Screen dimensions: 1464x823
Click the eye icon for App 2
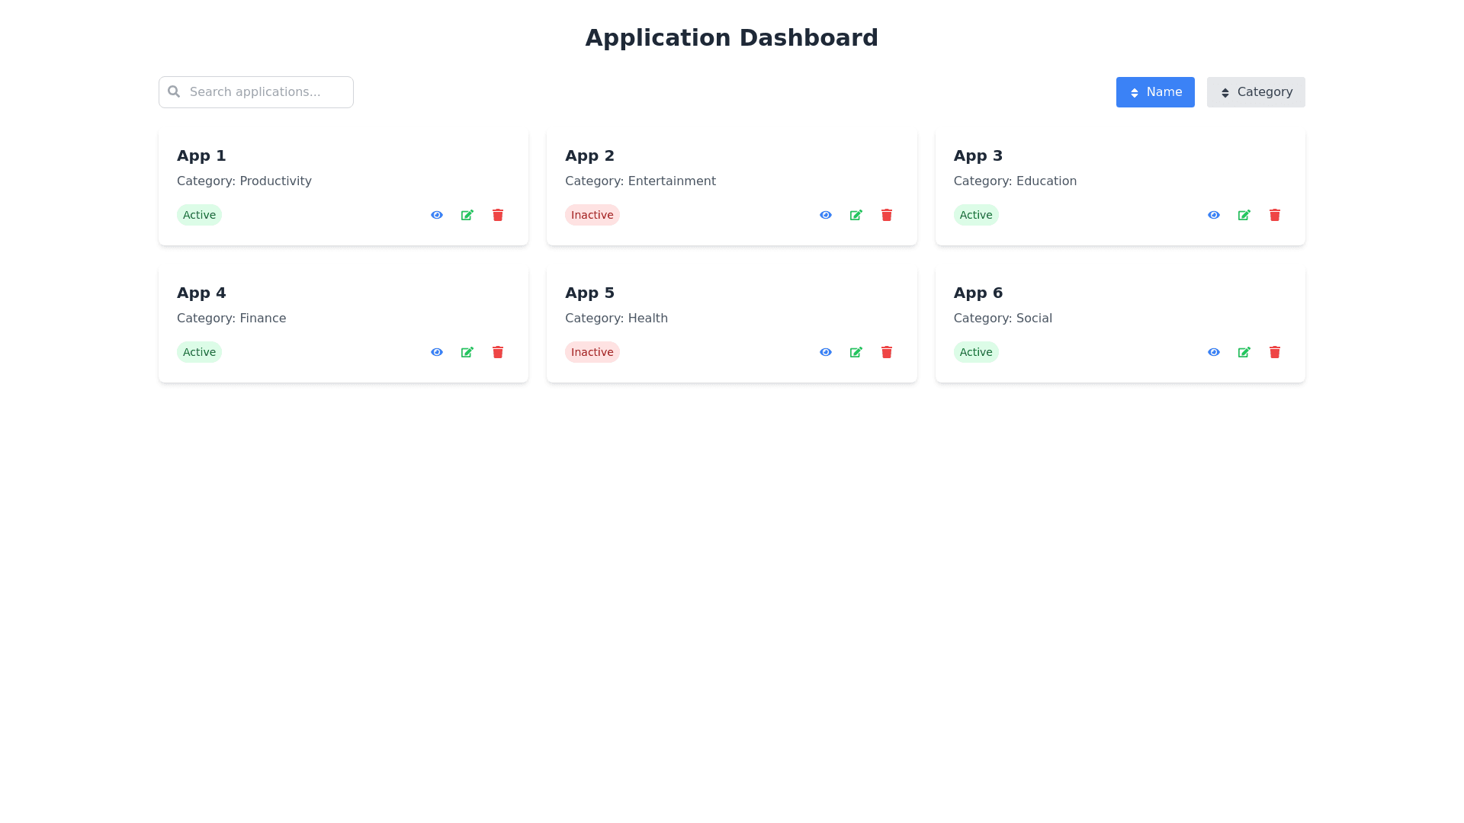(x=825, y=215)
